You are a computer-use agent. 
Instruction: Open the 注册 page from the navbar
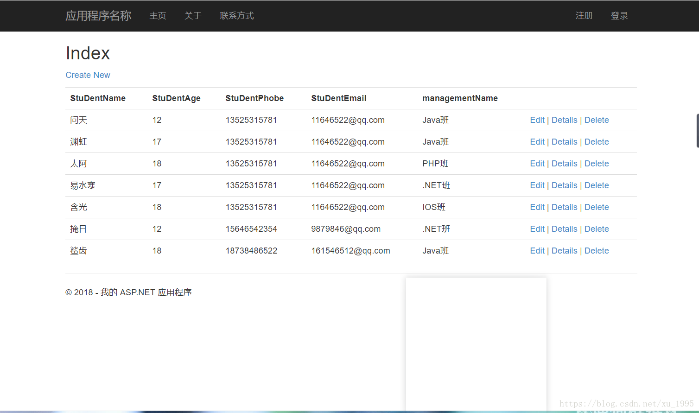[x=584, y=16]
